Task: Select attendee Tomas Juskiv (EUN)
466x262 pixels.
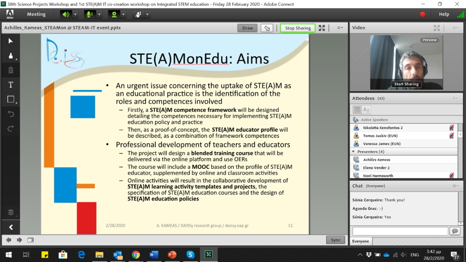Action: (x=404, y=136)
